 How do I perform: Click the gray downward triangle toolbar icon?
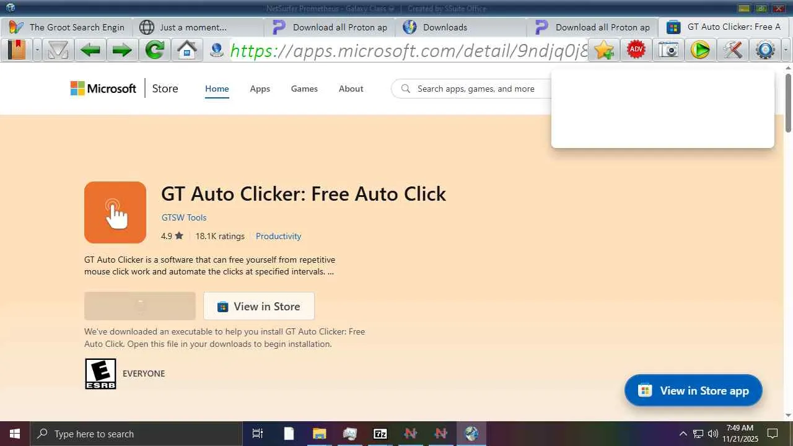[58, 50]
